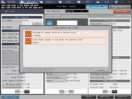Viewport: 132px width, 99px height.
Task: Select 'Shortage of sheets setting' error message
Action: point(66,34)
